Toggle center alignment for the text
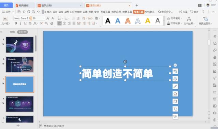The image size is (218, 129). 64,23
